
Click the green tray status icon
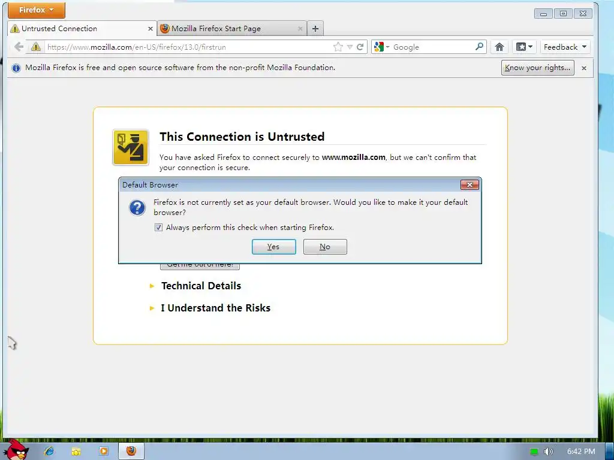[534, 452]
